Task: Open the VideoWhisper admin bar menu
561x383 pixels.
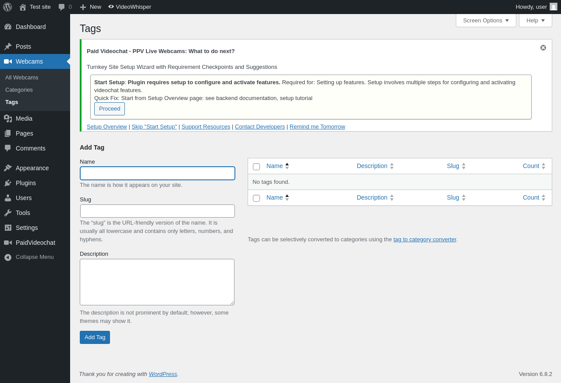Action: pyautogui.click(x=130, y=7)
